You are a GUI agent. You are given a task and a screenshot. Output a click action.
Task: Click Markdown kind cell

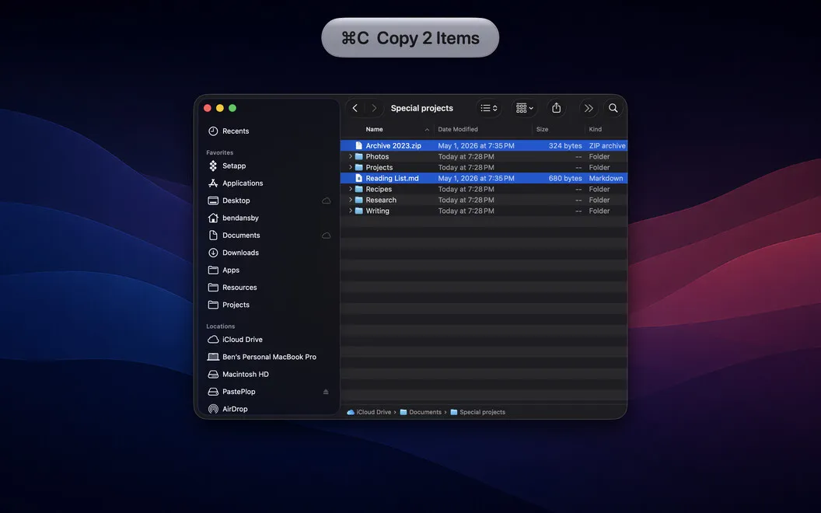(606, 178)
